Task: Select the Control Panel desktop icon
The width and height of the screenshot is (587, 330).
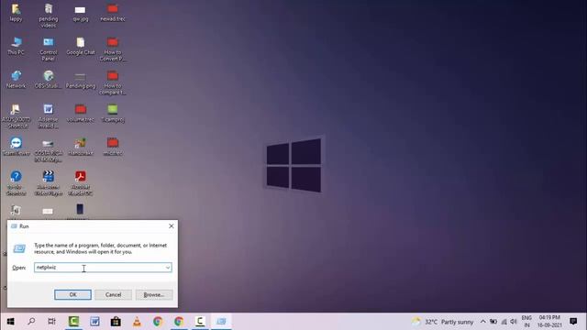Action: (x=49, y=49)
